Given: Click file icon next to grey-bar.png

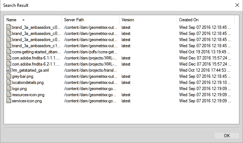Looking at the screenshot, I should pos(9,76).
